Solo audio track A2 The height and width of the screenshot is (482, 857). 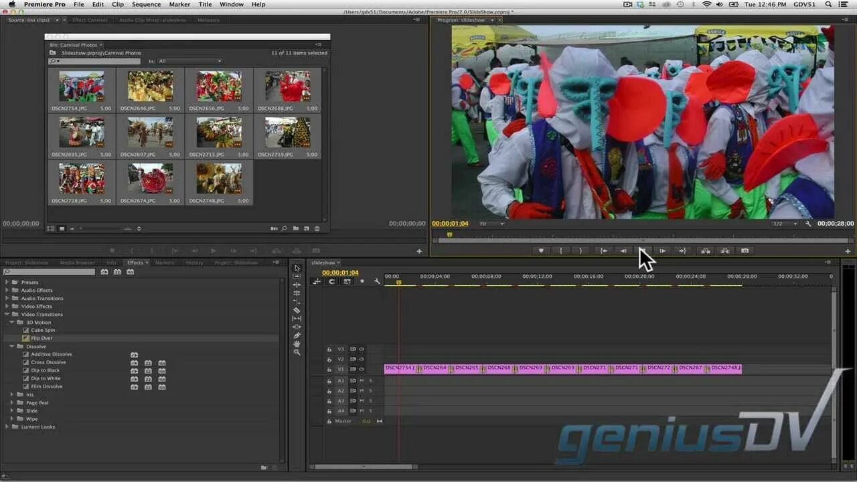tap(371, 390)
